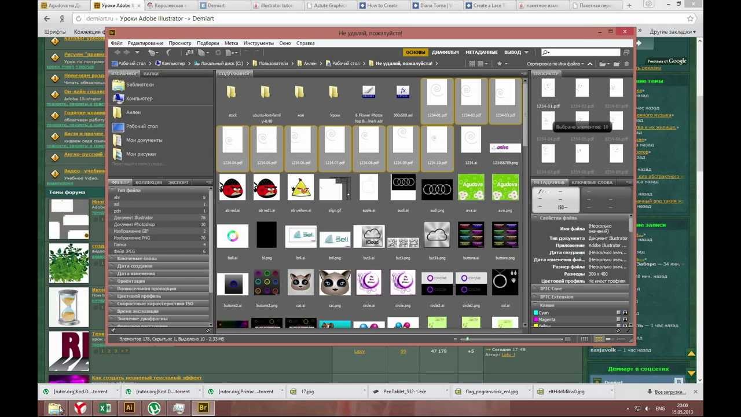Go to Локальный диск (C:) in path bar
The height and width of the screenshot is (417, 741).
220,63
